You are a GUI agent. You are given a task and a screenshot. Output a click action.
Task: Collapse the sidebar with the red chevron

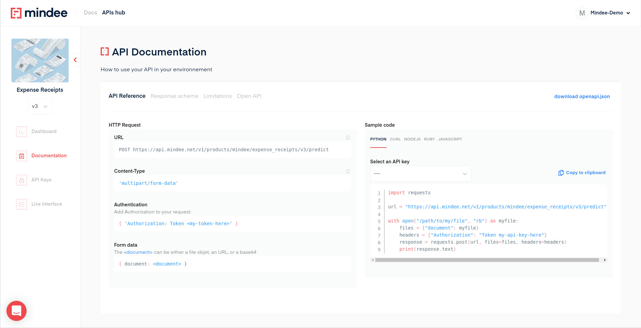[x=75, y=60]
